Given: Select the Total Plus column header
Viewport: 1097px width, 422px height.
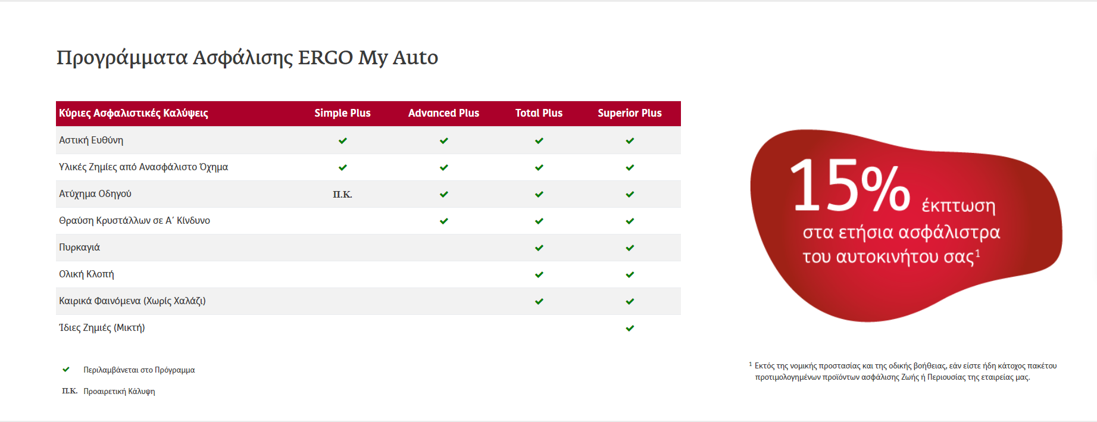Looking at the screenshot, I should tap(539, 113).
